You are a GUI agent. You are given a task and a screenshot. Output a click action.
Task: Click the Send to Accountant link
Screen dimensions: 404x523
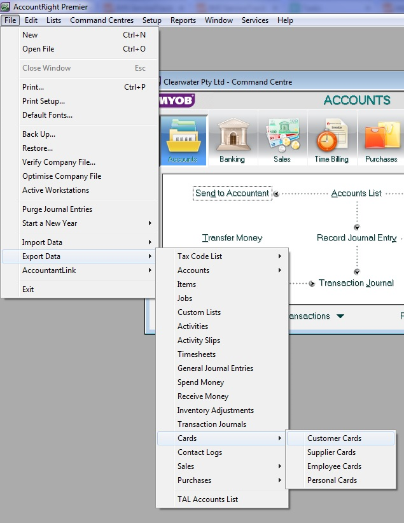(x=232, y=193)
